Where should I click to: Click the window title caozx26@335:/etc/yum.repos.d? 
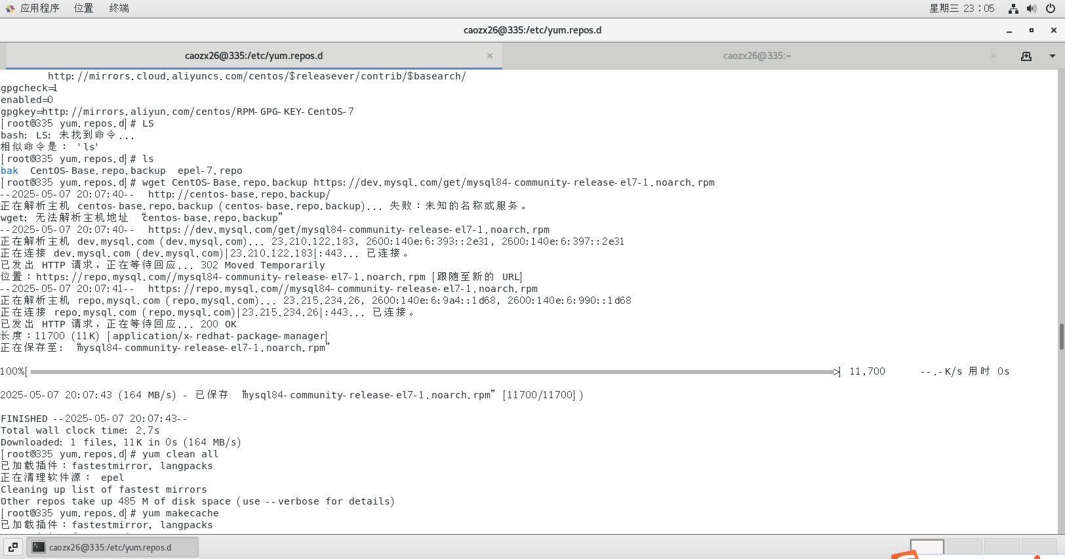click(532, 30)
